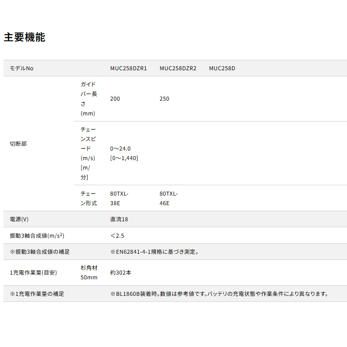Select the EN62841-4-1 standard note
This screenshot has width=347, height=347.
[x=154, y=252]
